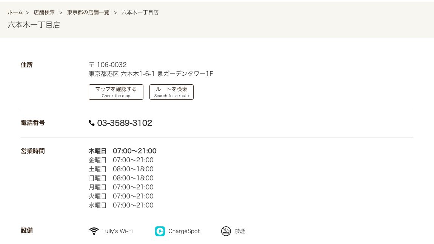Select 木曜日 hours row
Image resolution: width=434 pixels, height=244 pixels.
pyautogui.click(x=123, y=151)
